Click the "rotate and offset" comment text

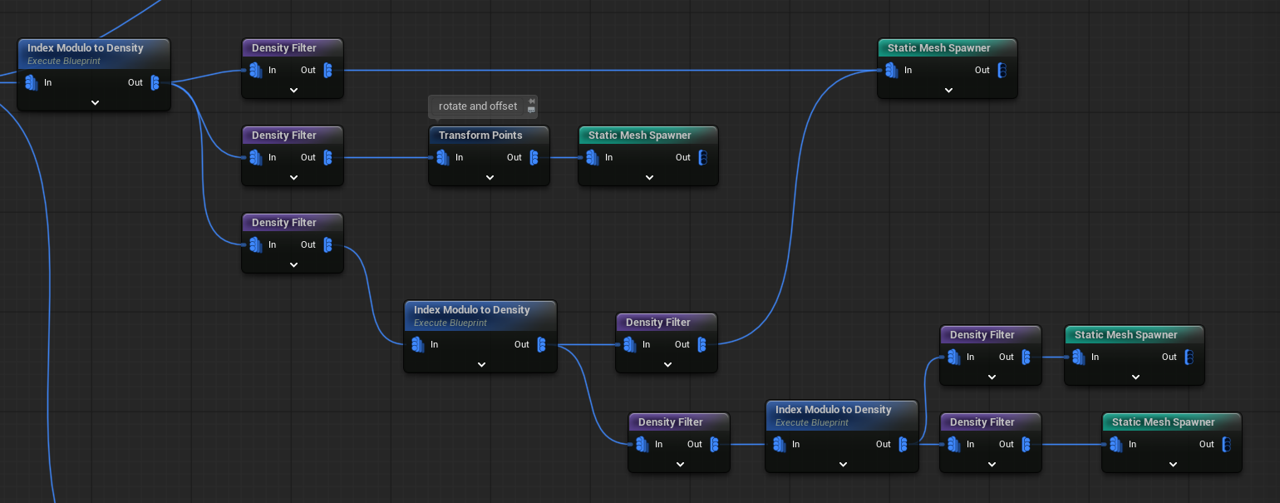coord(478,106)
